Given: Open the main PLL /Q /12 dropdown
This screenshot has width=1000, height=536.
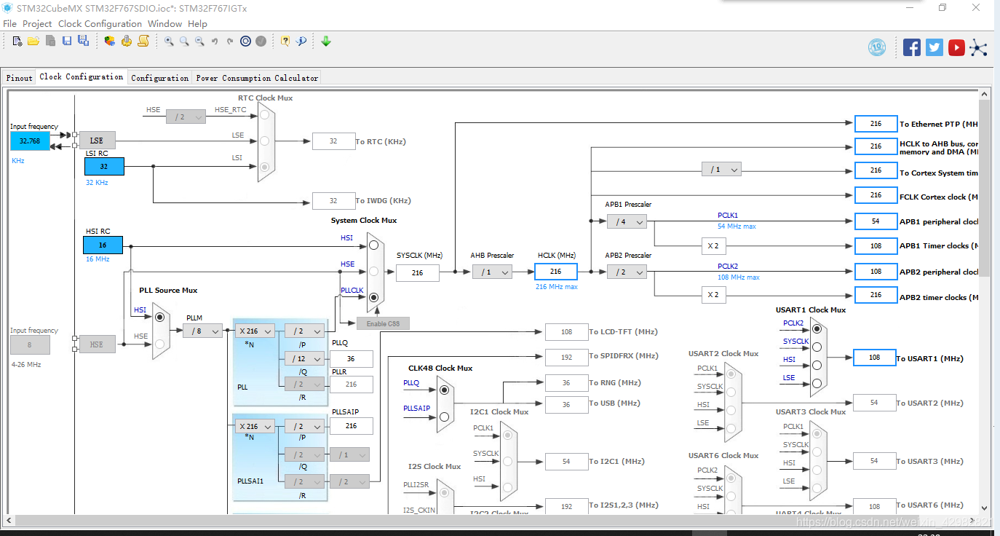Looking at the screenshot, I should click(x=304, y=358).
